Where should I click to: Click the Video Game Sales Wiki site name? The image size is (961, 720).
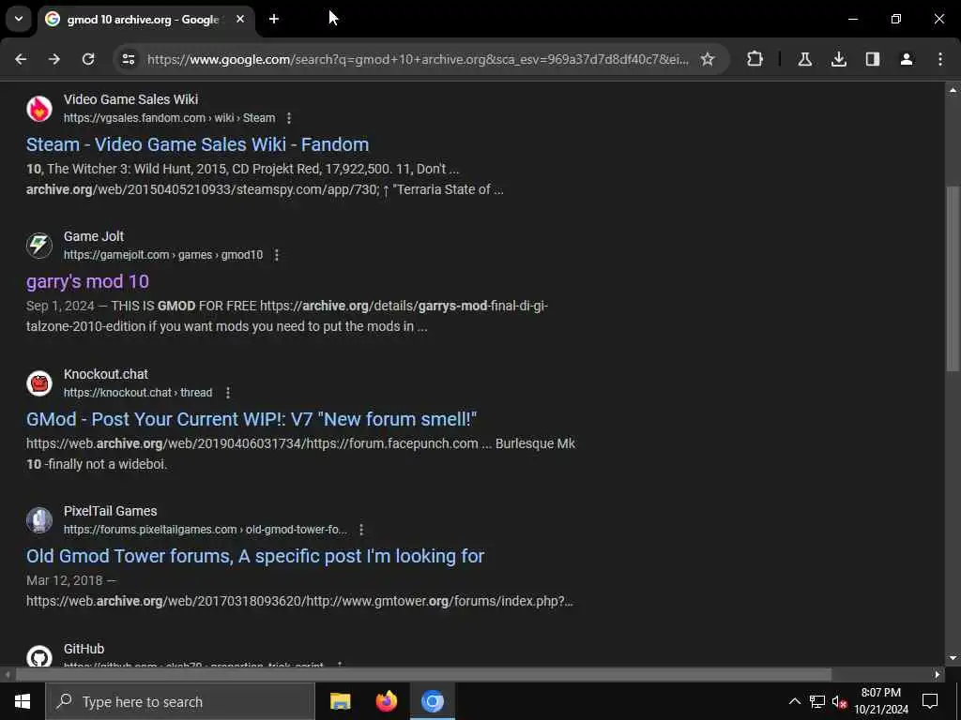click(130, 99)
